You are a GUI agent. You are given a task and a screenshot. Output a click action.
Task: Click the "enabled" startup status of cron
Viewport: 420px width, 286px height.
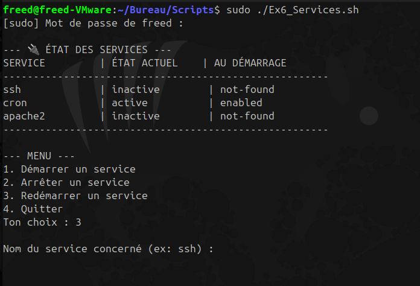[241, 103]
